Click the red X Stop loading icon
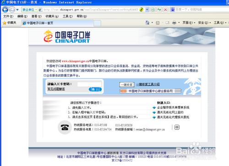 pos(165,10)
